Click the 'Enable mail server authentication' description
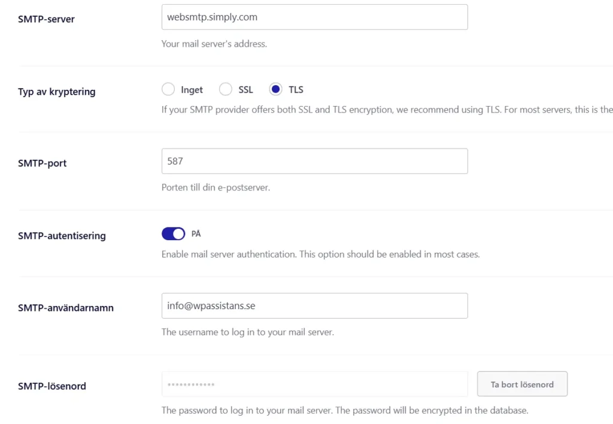The image size is (613, 424). tap(321, 255)
